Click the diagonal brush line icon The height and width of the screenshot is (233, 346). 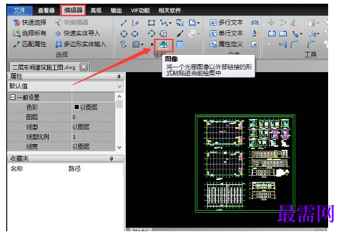pyautogui.click(x=180, y=34)
